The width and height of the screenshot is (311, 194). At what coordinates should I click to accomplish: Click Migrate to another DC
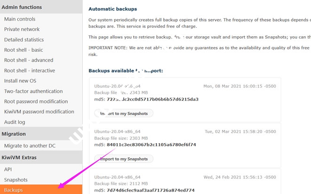click(x=30, y=146)
